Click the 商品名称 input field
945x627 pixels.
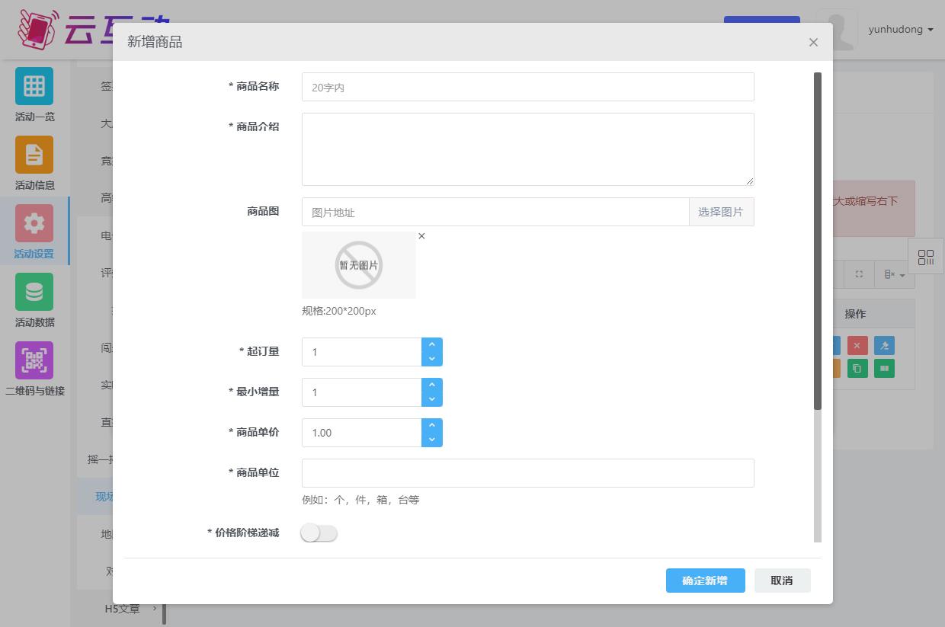pos(527,87)
